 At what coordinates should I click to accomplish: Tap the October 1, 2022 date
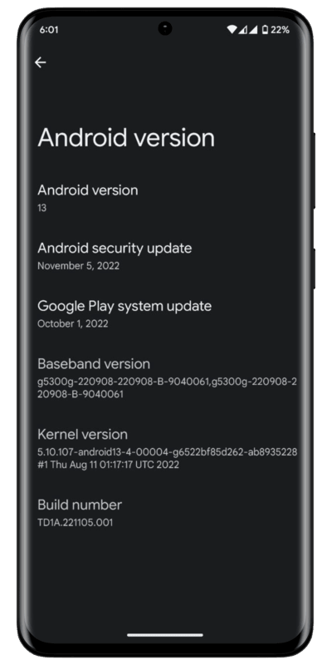(73, 323)
